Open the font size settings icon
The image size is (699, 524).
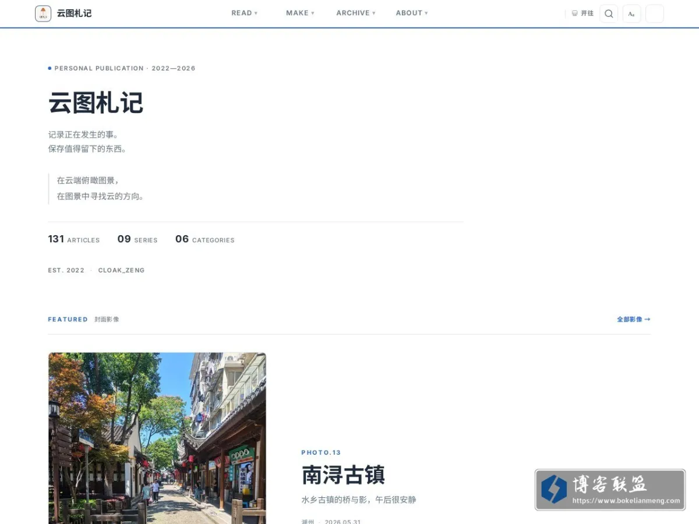click(631, 13)
